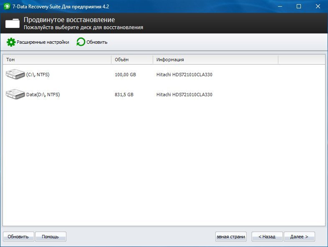Click Hitachi info text in Data D:\ row

(x=184, y=95)
